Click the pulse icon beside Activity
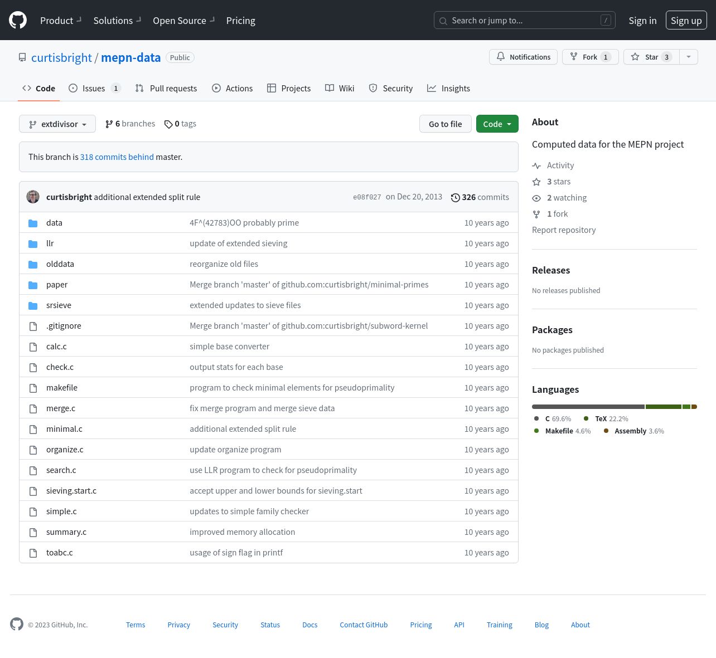This screenshot has width=716, height=658. pyautogui.click(x=536, y=165)
